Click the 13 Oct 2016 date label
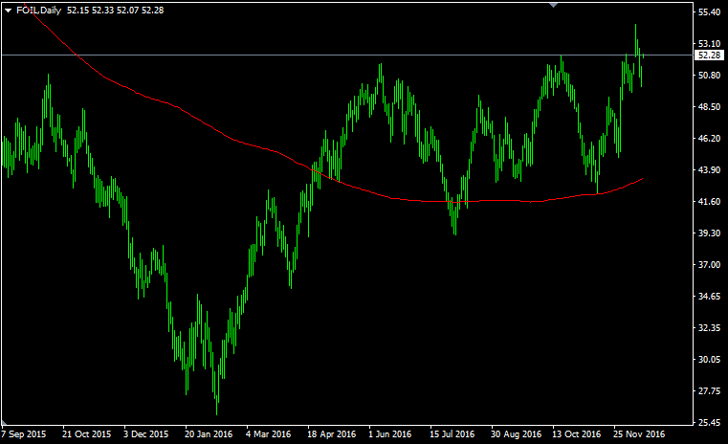Viewport: 728px width, 444px height. coord(577,434)
